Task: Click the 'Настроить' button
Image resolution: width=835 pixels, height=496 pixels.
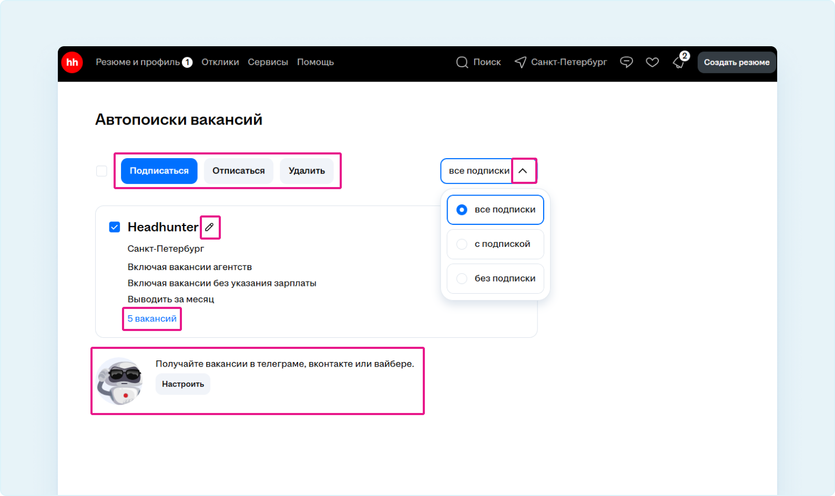Action: pos(183,384)
